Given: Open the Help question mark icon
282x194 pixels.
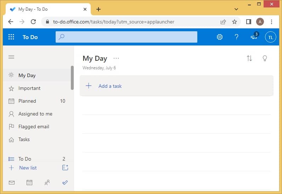Looking at the screenshot, I should coord(237,37).
